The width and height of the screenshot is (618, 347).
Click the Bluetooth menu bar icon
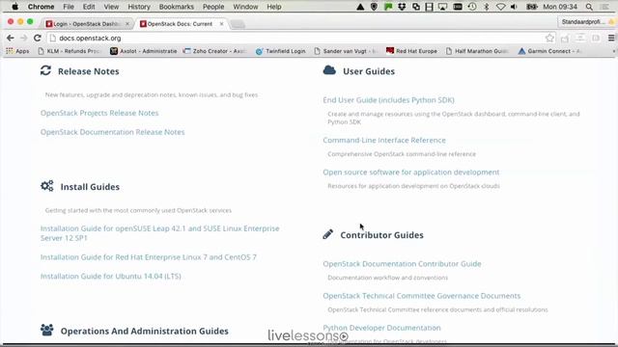(487, 7)
